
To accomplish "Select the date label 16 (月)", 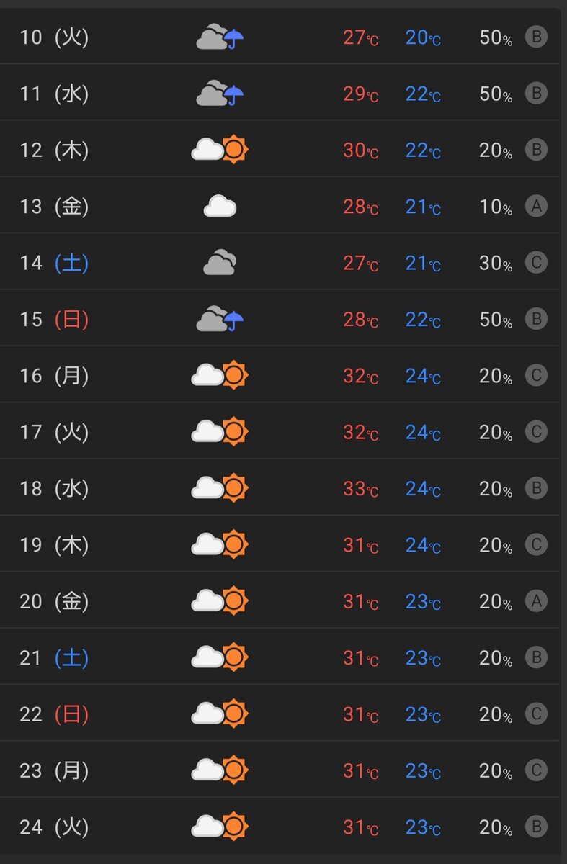I will [54, 376].
